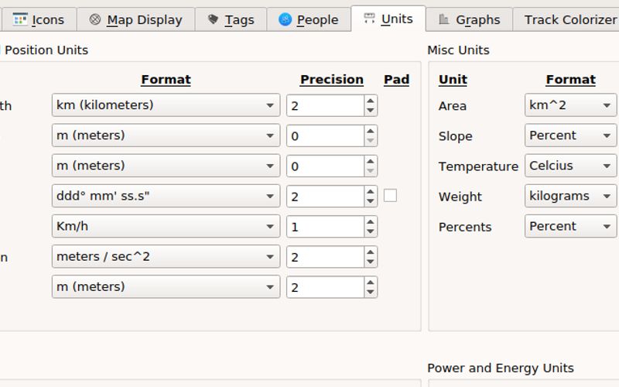Open the km (kilometers) format dropdown
Viewport: 619px width, 387px height.
tap(166, 105)
